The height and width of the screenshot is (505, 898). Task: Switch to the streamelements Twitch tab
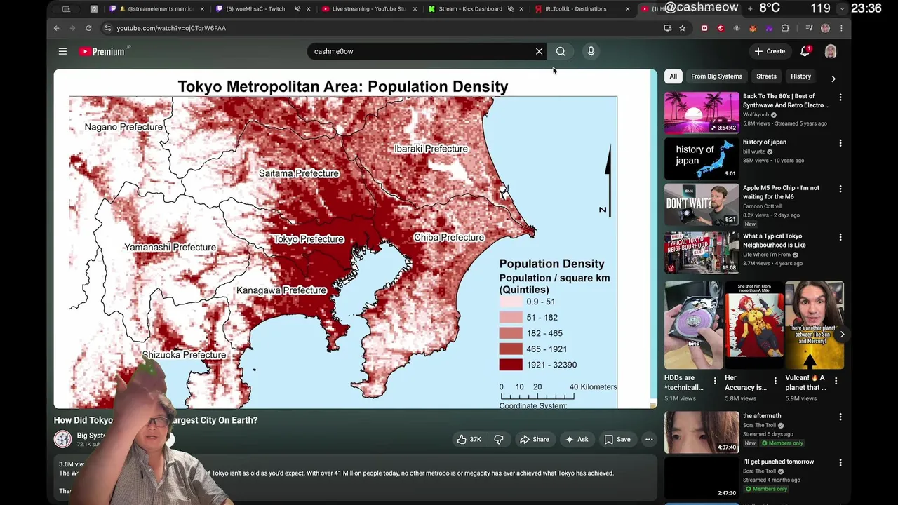tap(156, 9)
